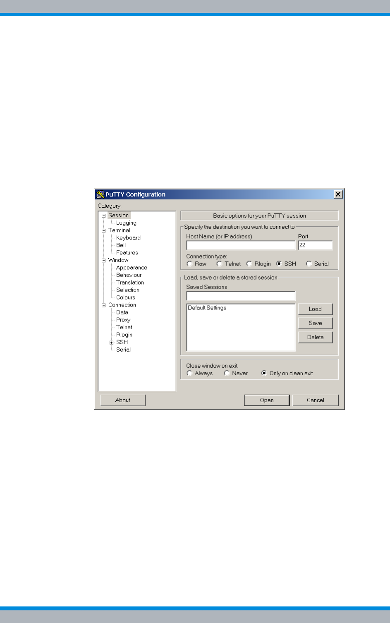
Task: Click the Open button to connect
Action: [267, 400]
